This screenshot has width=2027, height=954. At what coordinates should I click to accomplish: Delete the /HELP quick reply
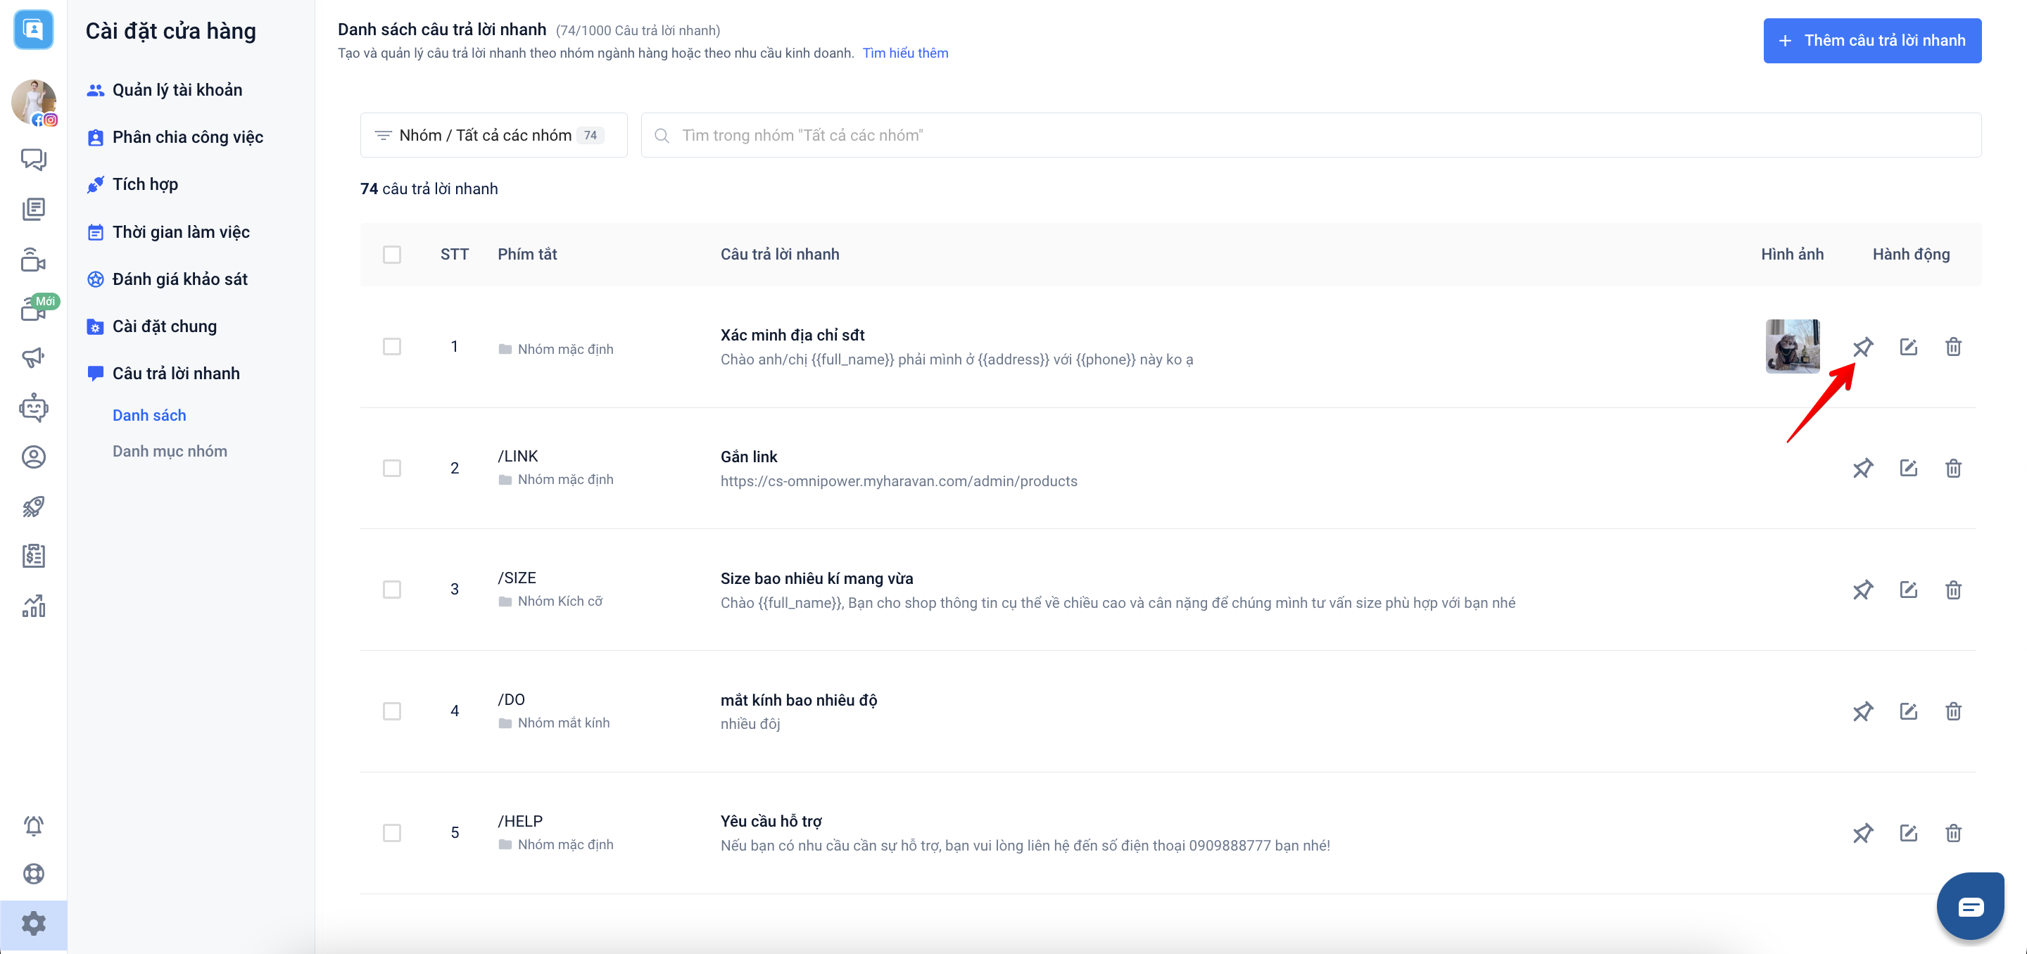click(1952, 833)
